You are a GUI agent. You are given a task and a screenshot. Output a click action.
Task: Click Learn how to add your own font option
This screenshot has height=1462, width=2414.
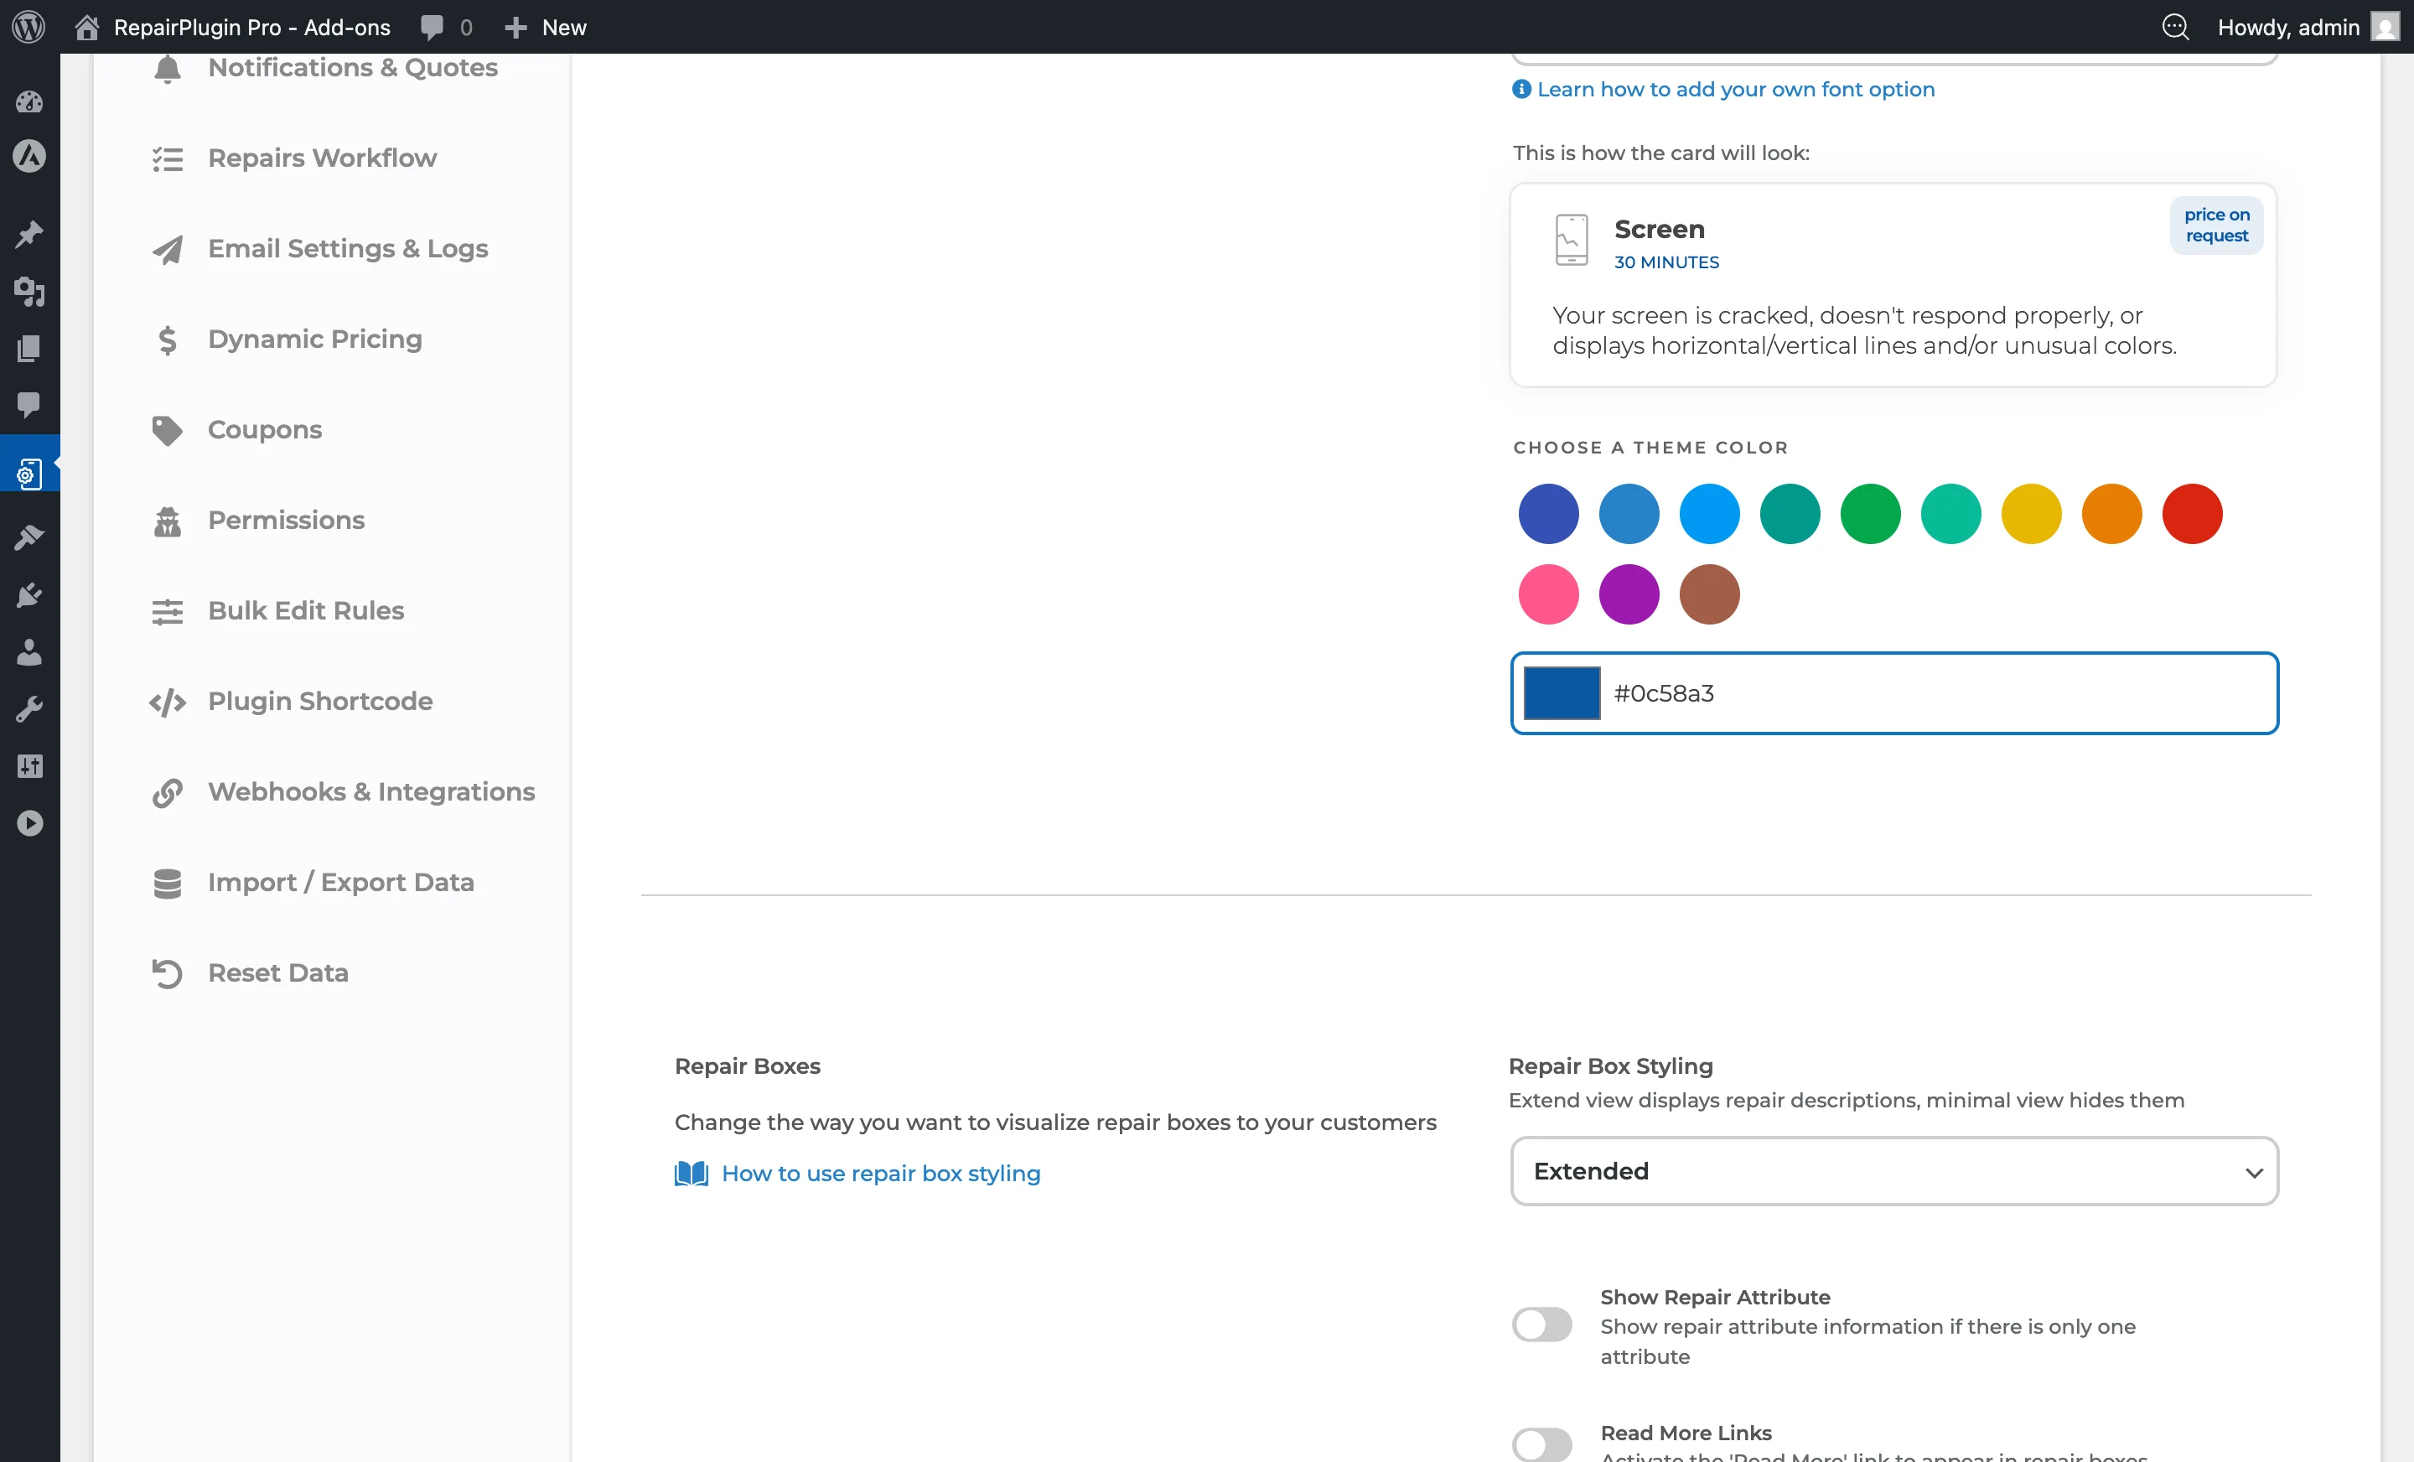[x=1734, y=89]
